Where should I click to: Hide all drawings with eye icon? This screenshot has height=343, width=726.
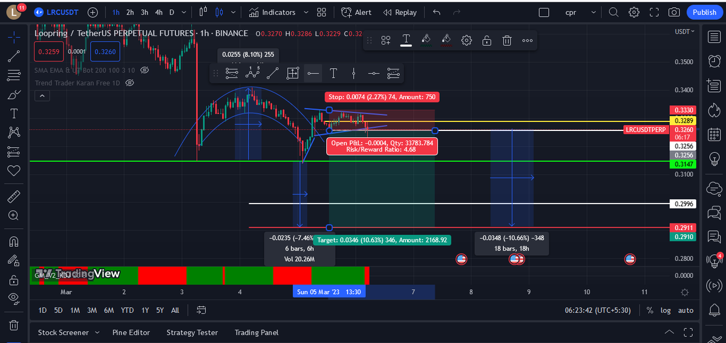coord(14,298)
